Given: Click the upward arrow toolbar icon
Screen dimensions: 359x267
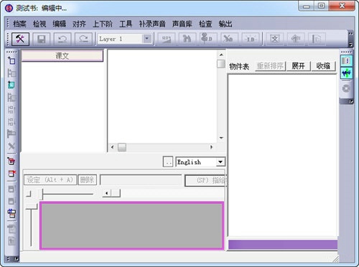Looking at the screenshot, I should [x=296, y=39].
